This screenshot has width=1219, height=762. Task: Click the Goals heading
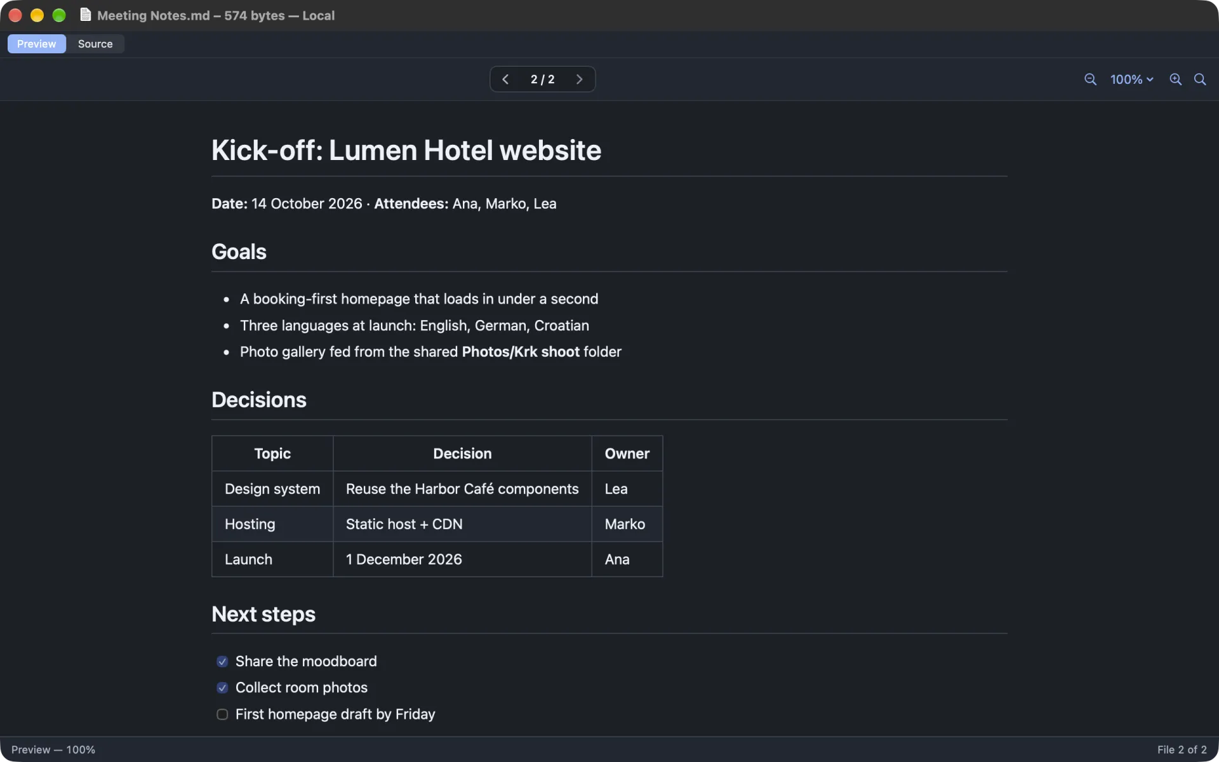239,251
